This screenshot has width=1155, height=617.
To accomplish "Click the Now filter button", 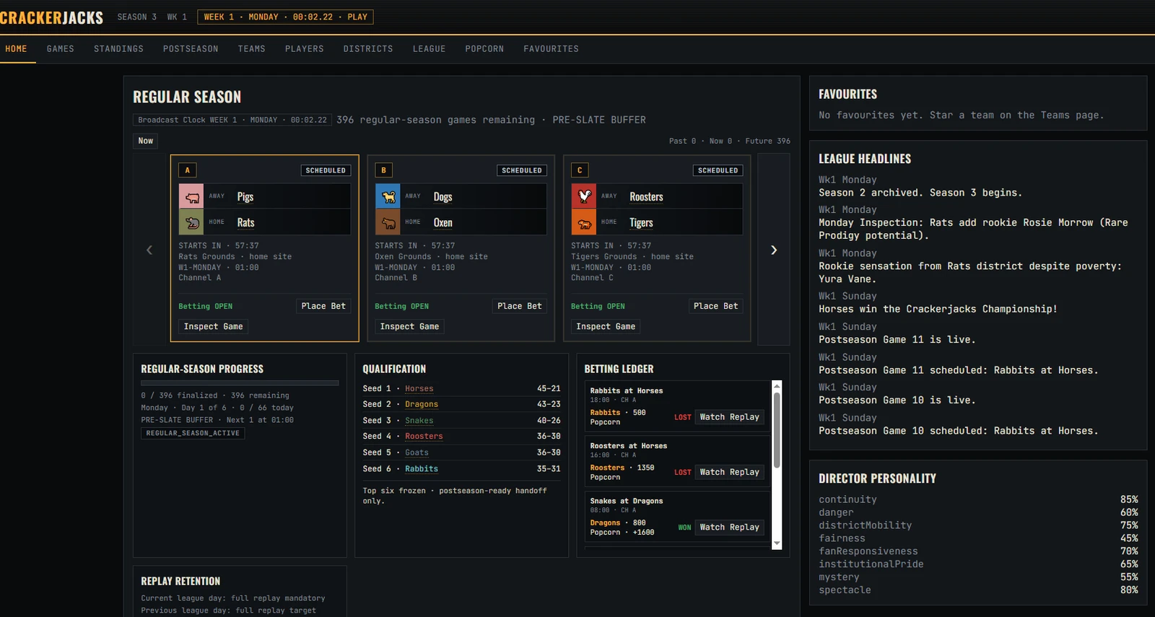I will (146, 141).
